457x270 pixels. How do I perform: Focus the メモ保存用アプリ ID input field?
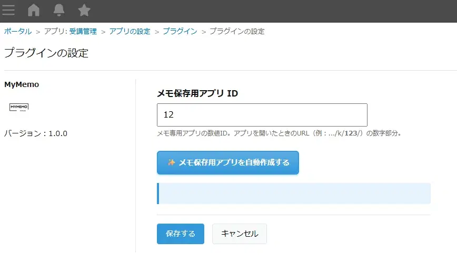[262, 115]
